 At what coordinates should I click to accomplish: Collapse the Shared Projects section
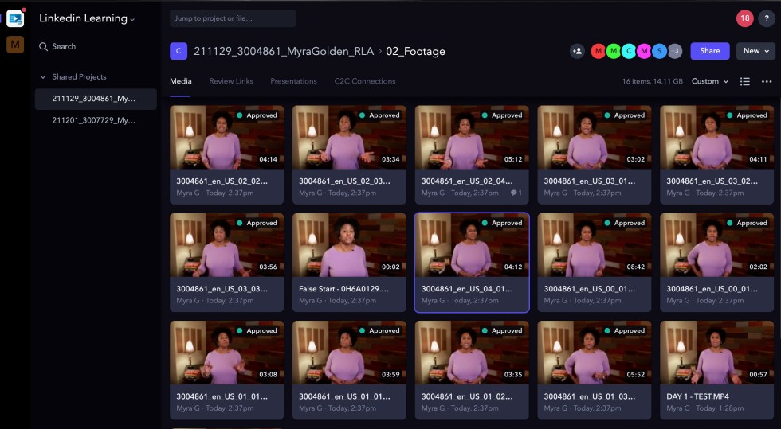pyautogui.click(x=43, y=77)
